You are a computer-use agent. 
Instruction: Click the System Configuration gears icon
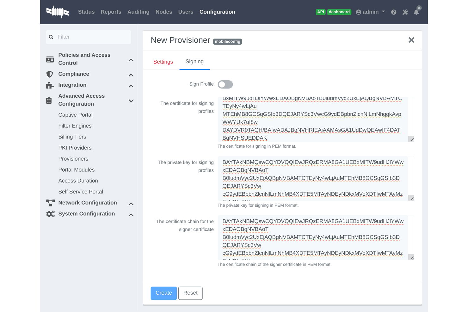[50, 214]
